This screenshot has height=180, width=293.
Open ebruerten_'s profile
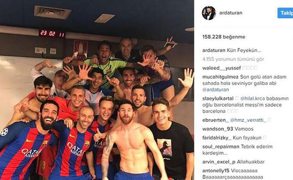tap(215, 120)
